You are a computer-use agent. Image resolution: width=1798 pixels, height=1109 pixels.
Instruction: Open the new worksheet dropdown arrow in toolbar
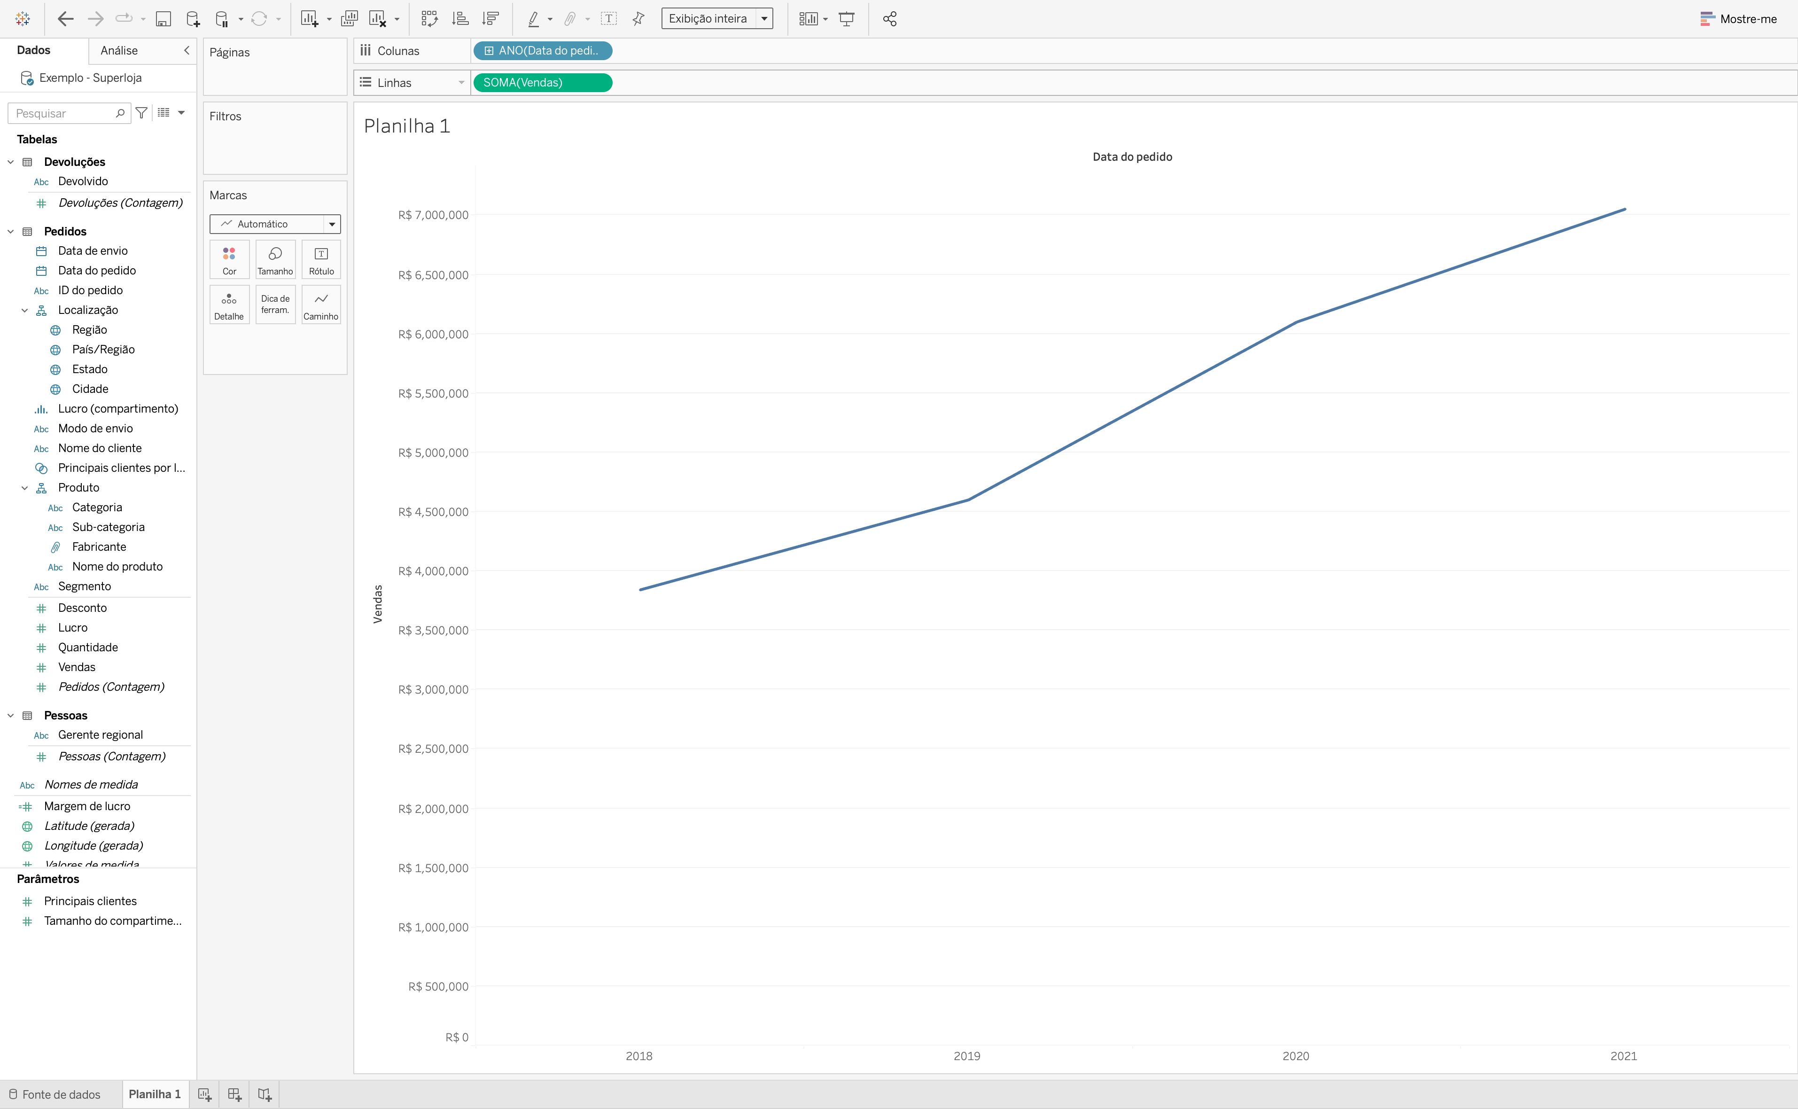click(328, 19)
